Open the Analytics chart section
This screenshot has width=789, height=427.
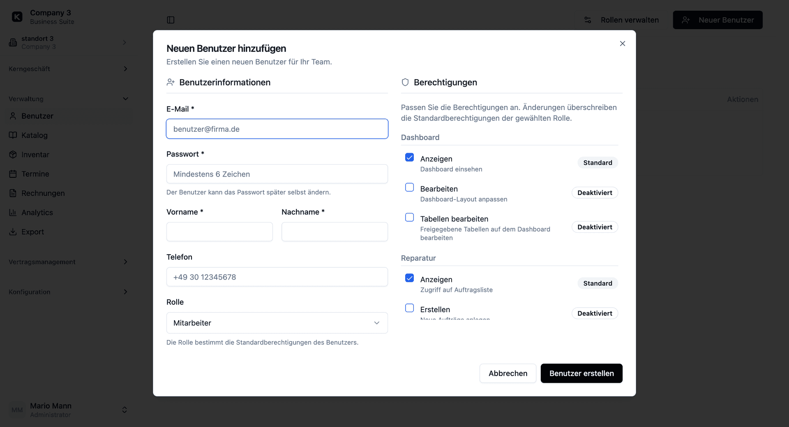tap(14, 212)
